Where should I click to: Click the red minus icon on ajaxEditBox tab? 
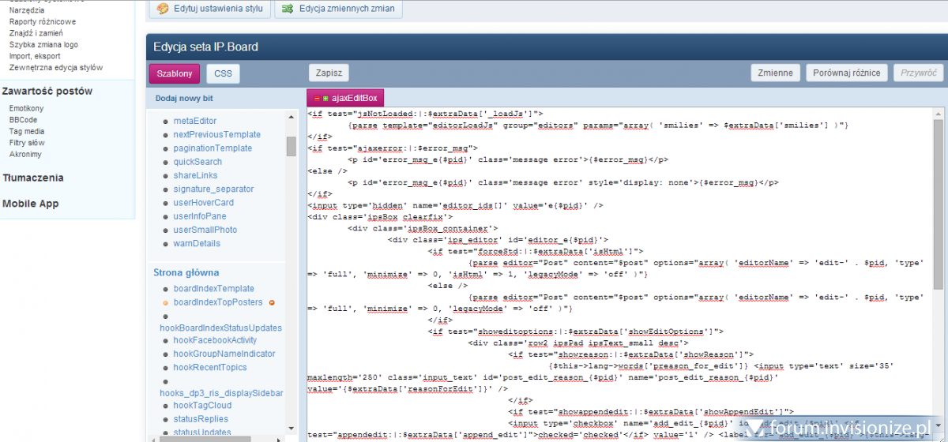[x=317, y=99]
